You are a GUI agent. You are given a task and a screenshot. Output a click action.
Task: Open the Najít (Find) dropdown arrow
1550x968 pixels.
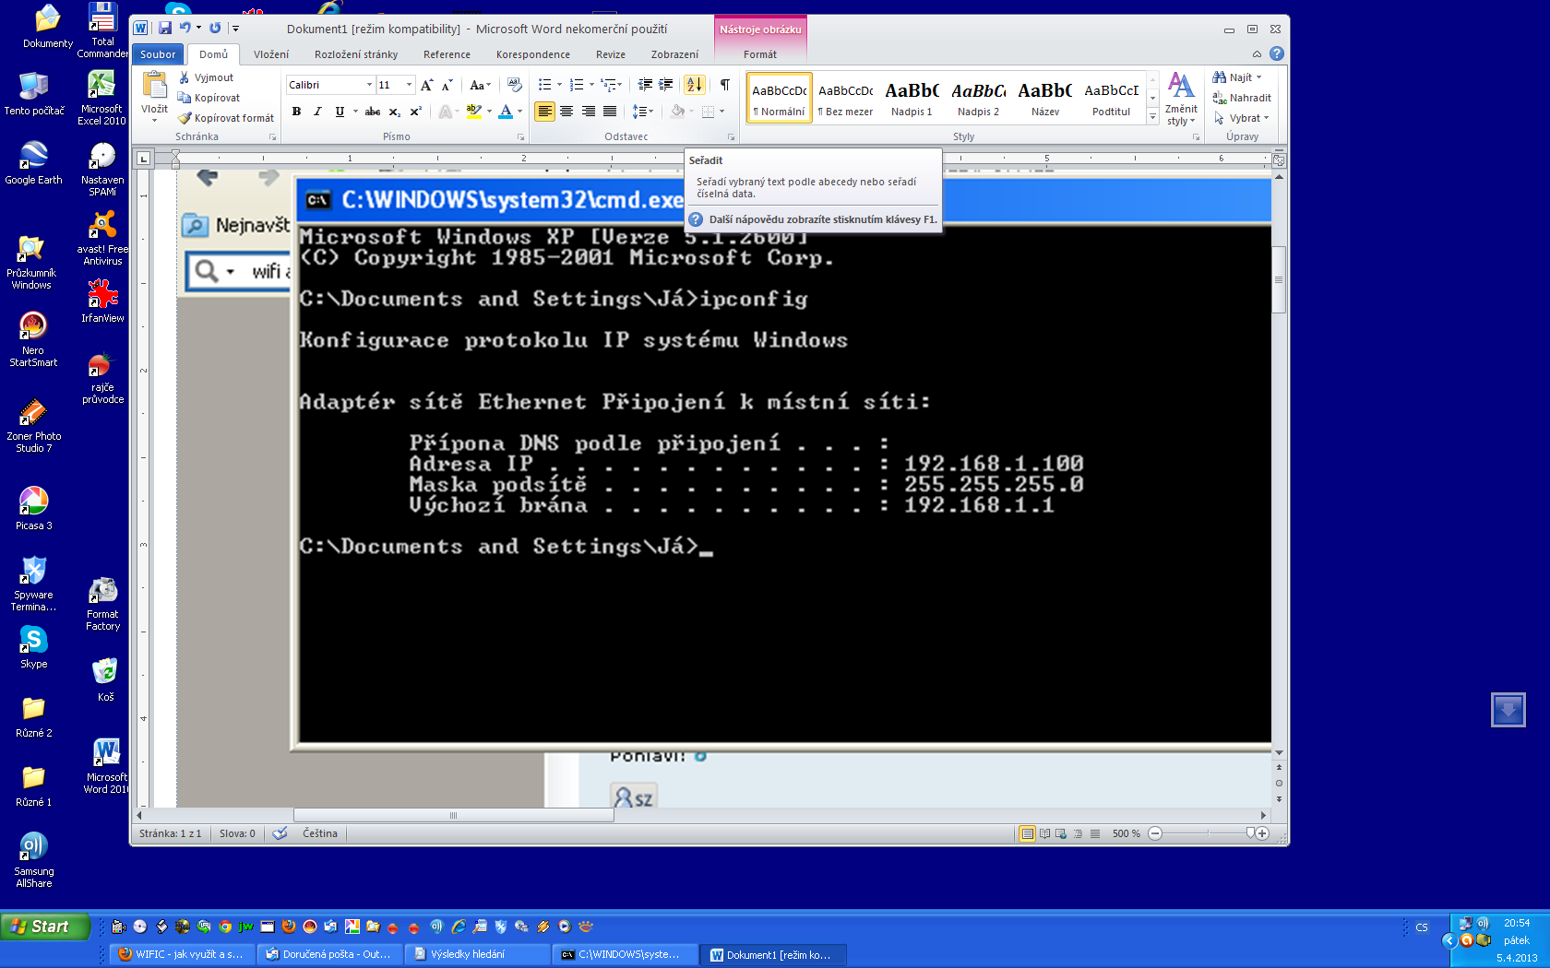(x=1258, y=77)
